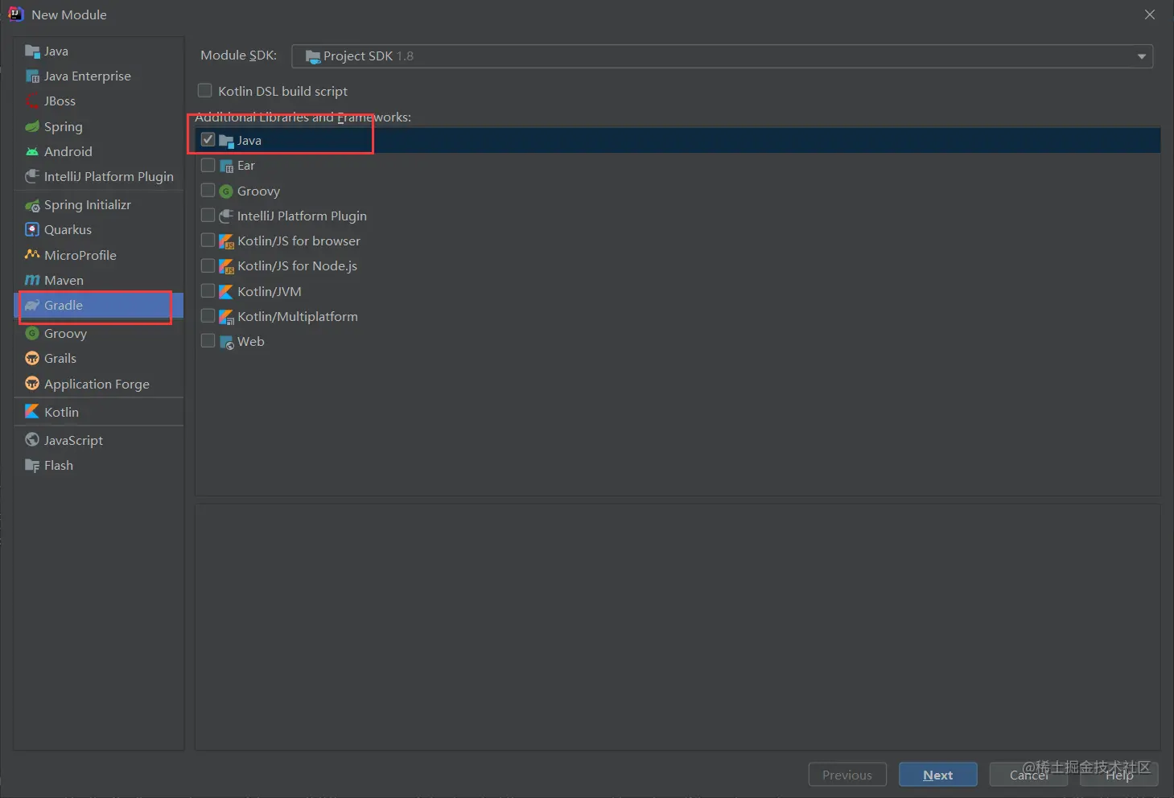The height and width of the screenshot is (798, 1174).
Task: Click the JBoss icon in the sidebar
Action: (x=32, y=101)
